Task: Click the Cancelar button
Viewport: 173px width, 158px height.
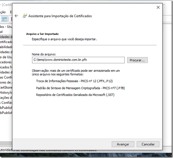Action: (x=148, y=144)
